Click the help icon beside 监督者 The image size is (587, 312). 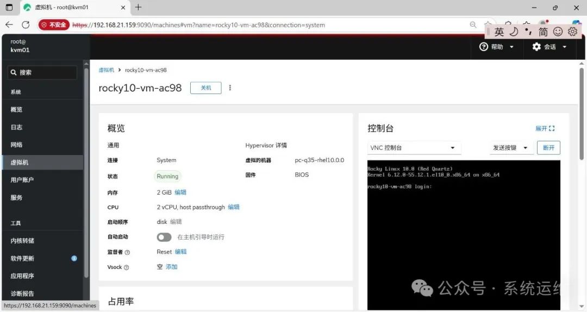click(127, 252)
